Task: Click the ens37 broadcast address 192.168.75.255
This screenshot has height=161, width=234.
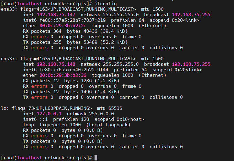Action: [191, 64]
